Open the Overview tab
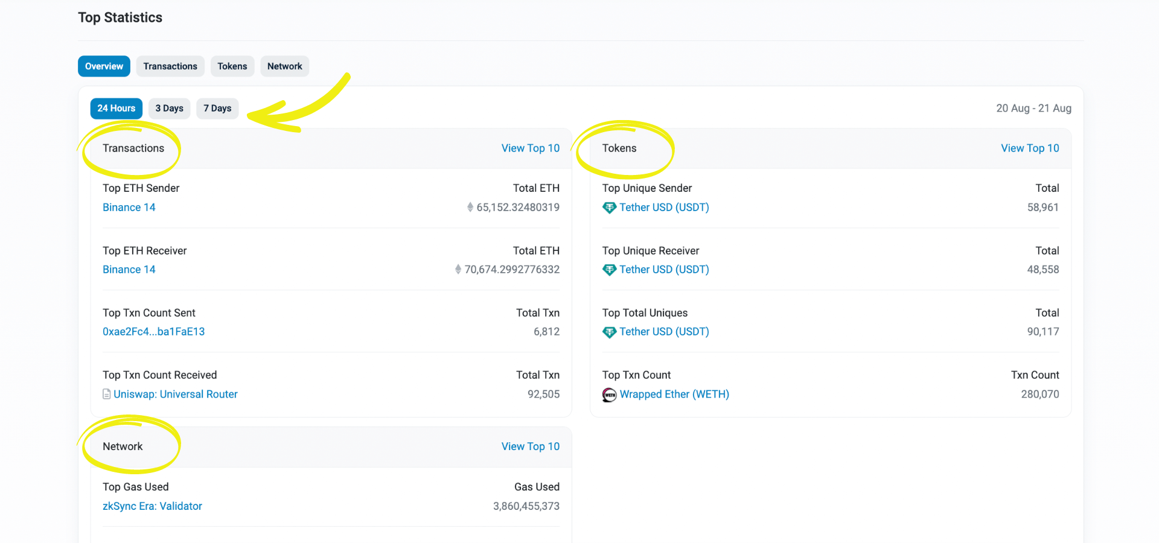Viewport: 1159px width, 543px height. click(104, 66)
